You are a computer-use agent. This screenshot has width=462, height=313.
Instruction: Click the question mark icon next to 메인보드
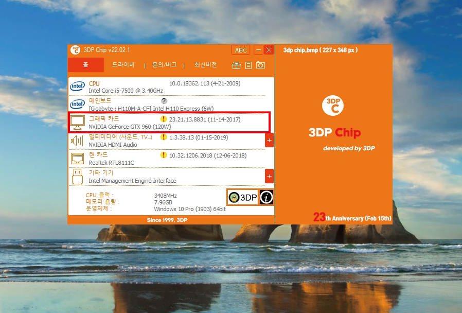[164, 101]
